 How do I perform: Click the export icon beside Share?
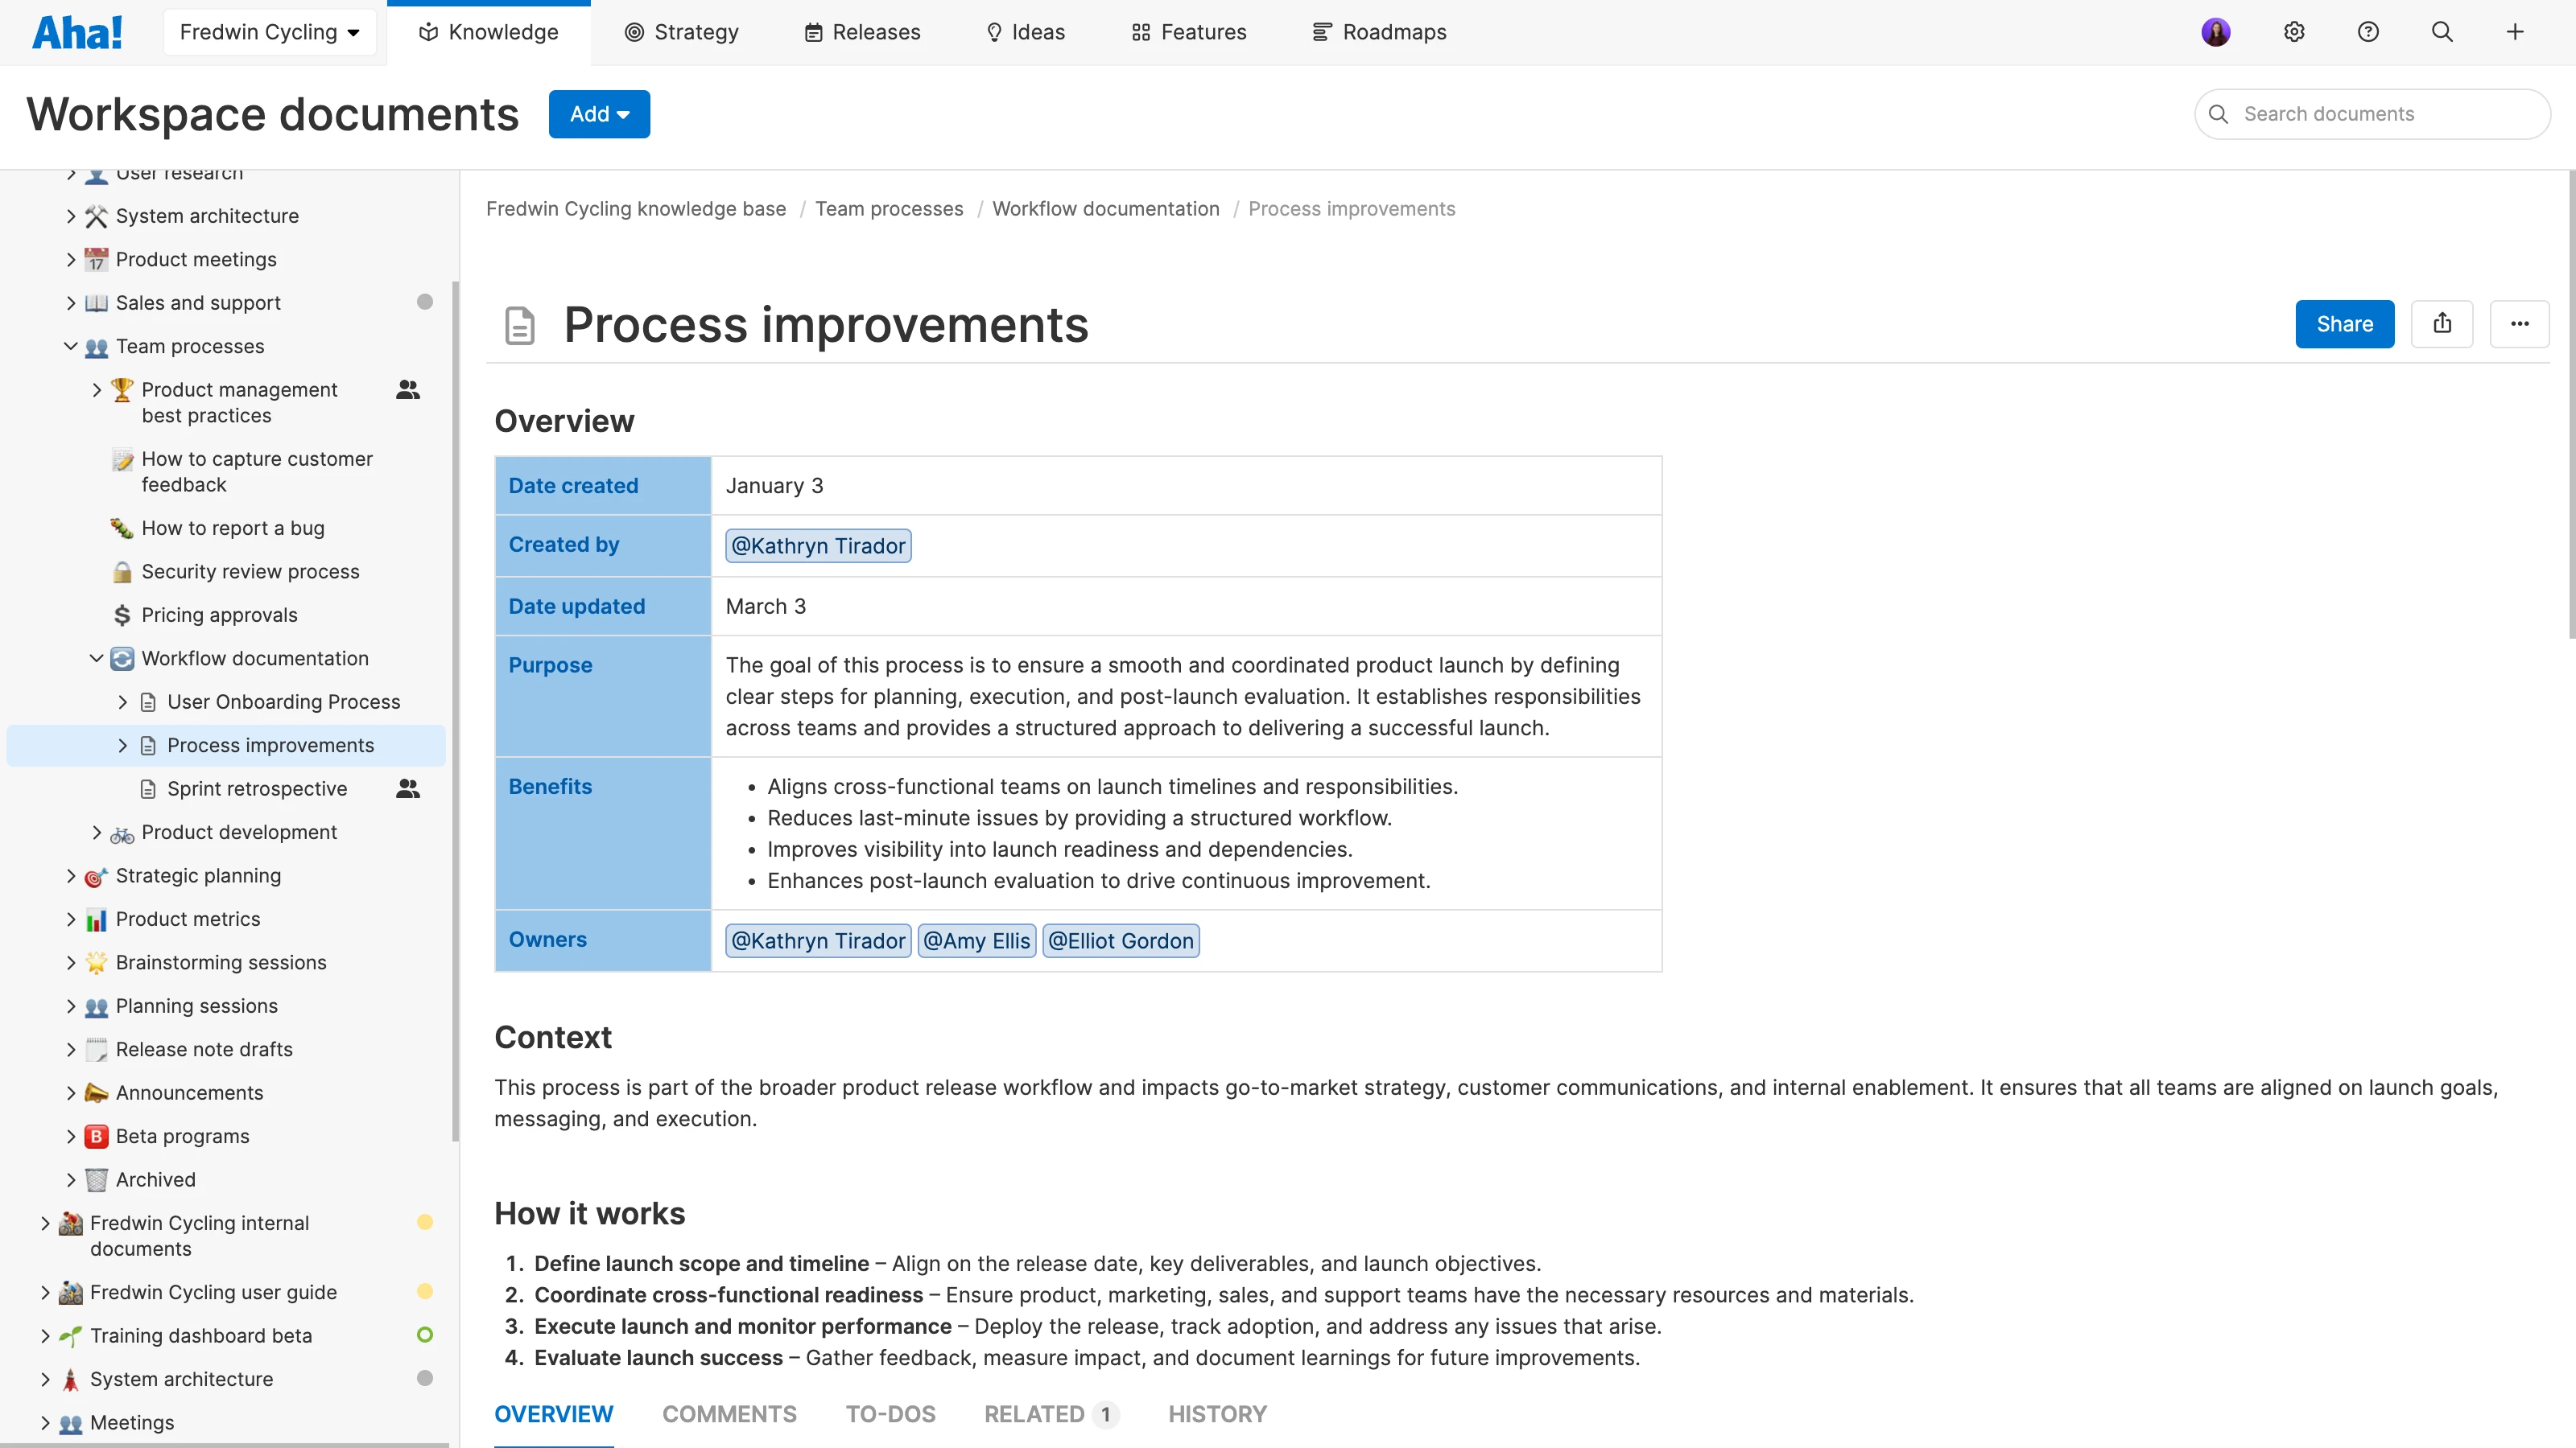[x=2443, y=323]
